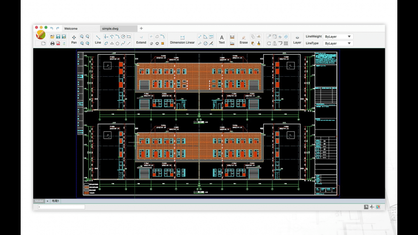
Task: Click the undo arrow
Action: point(52,28)
